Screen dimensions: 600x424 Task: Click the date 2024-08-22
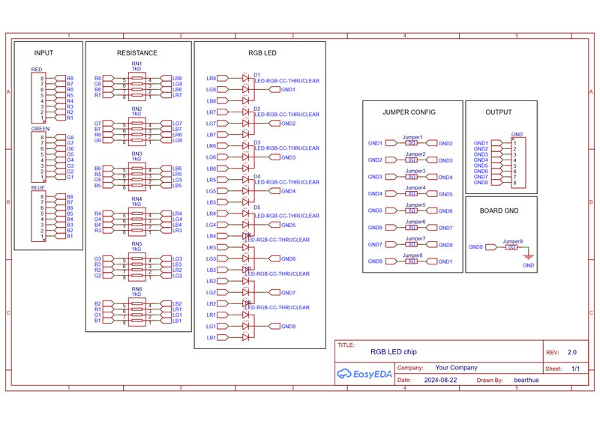(x=440, y=380)
